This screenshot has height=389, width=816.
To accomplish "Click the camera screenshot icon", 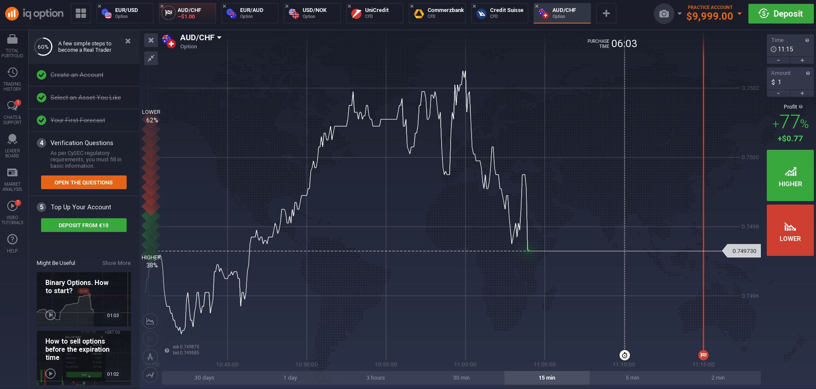I will click(x=664, y=14).
